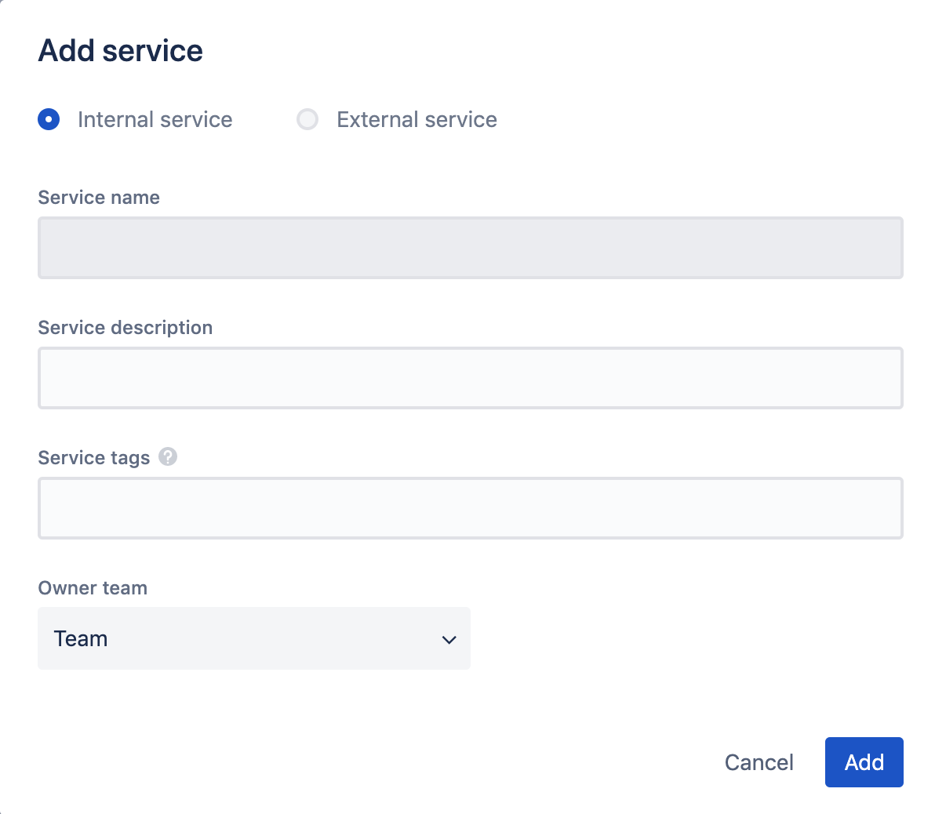Image resolution: width=935 pixels, height=814 pixels.
Task: Choose the External service radio button
Action: [307, 119]
